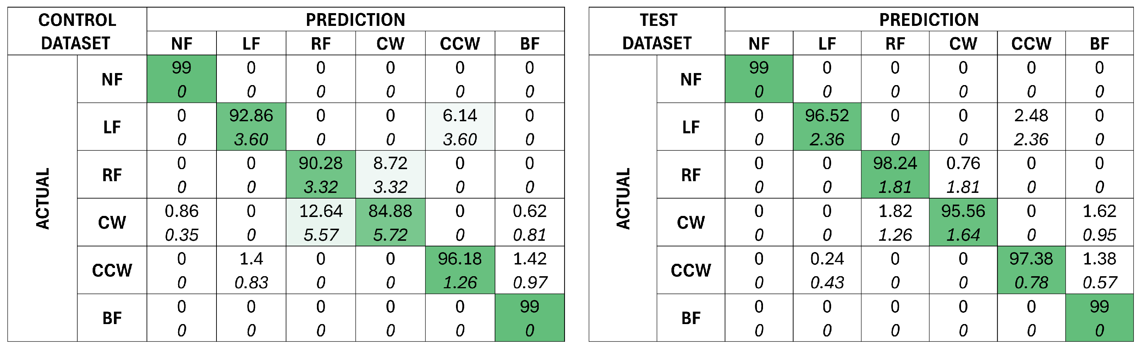This screenshot has height=351, width=1142.
Task: Click the LF row label in control table
Action: 112,127
